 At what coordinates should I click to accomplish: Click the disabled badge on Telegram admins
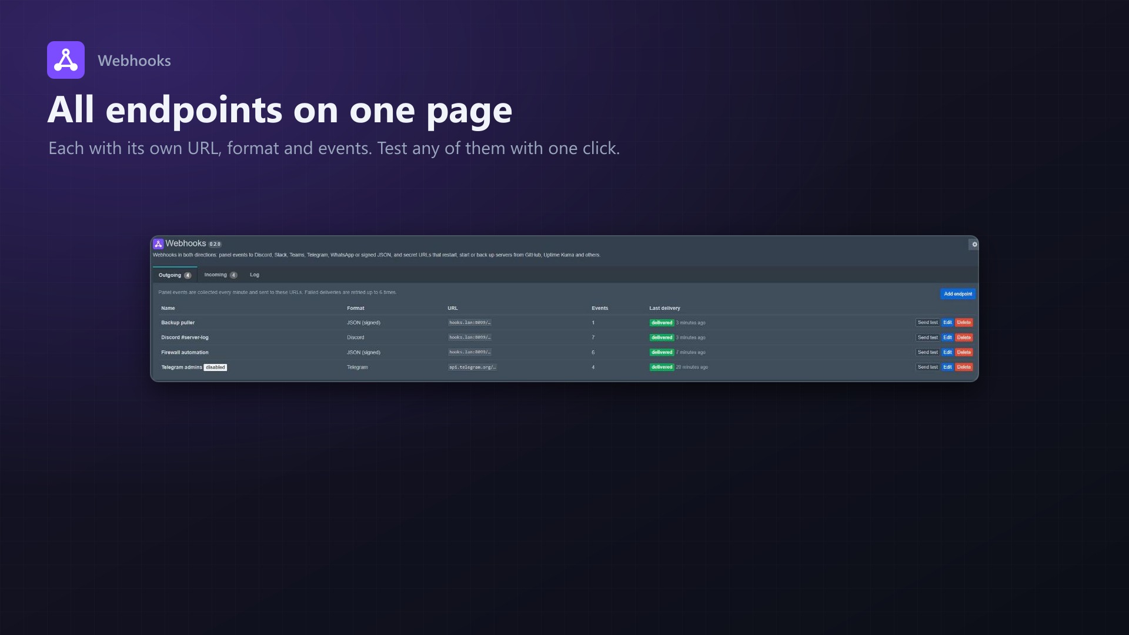[x=215, y=367]
